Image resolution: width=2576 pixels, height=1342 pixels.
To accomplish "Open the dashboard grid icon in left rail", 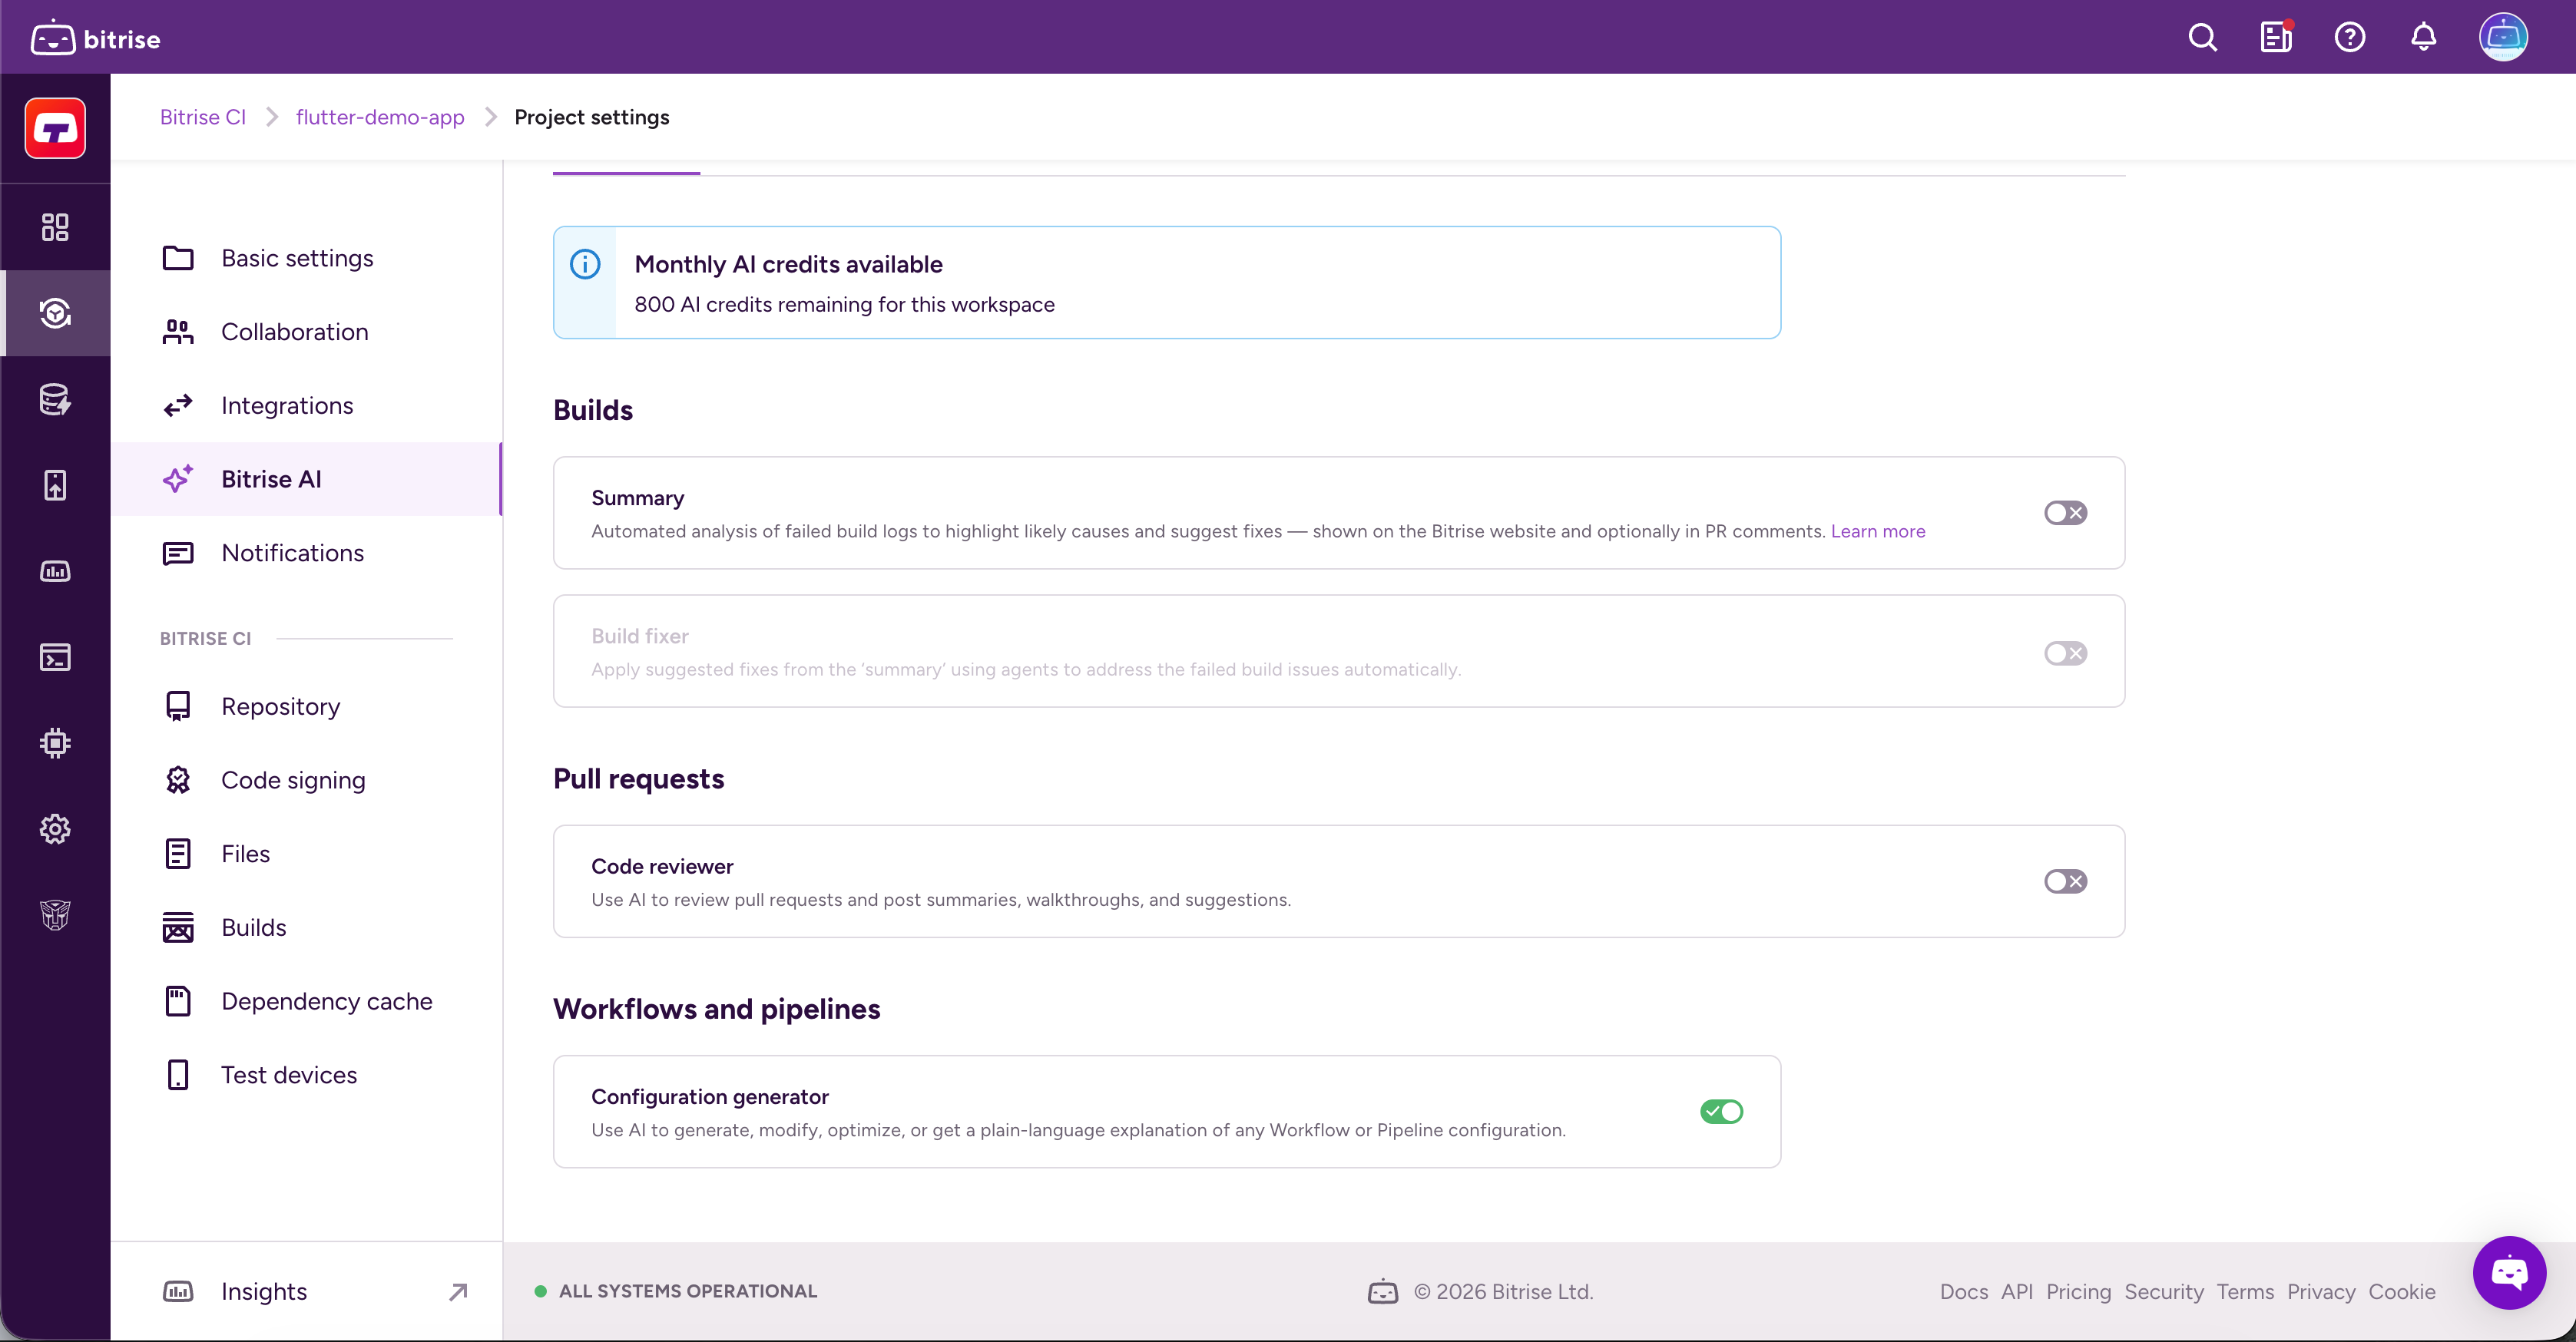I will tap(55, 226).
